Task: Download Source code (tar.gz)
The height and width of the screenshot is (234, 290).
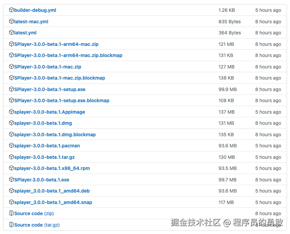Action: point(37,225)
